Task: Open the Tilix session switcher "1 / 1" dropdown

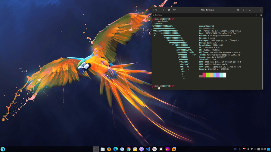Action: (x=156, y=10)
